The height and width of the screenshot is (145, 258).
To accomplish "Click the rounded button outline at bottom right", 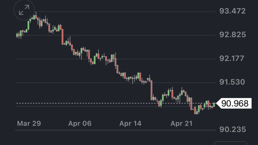I will [x=230, y=143].
